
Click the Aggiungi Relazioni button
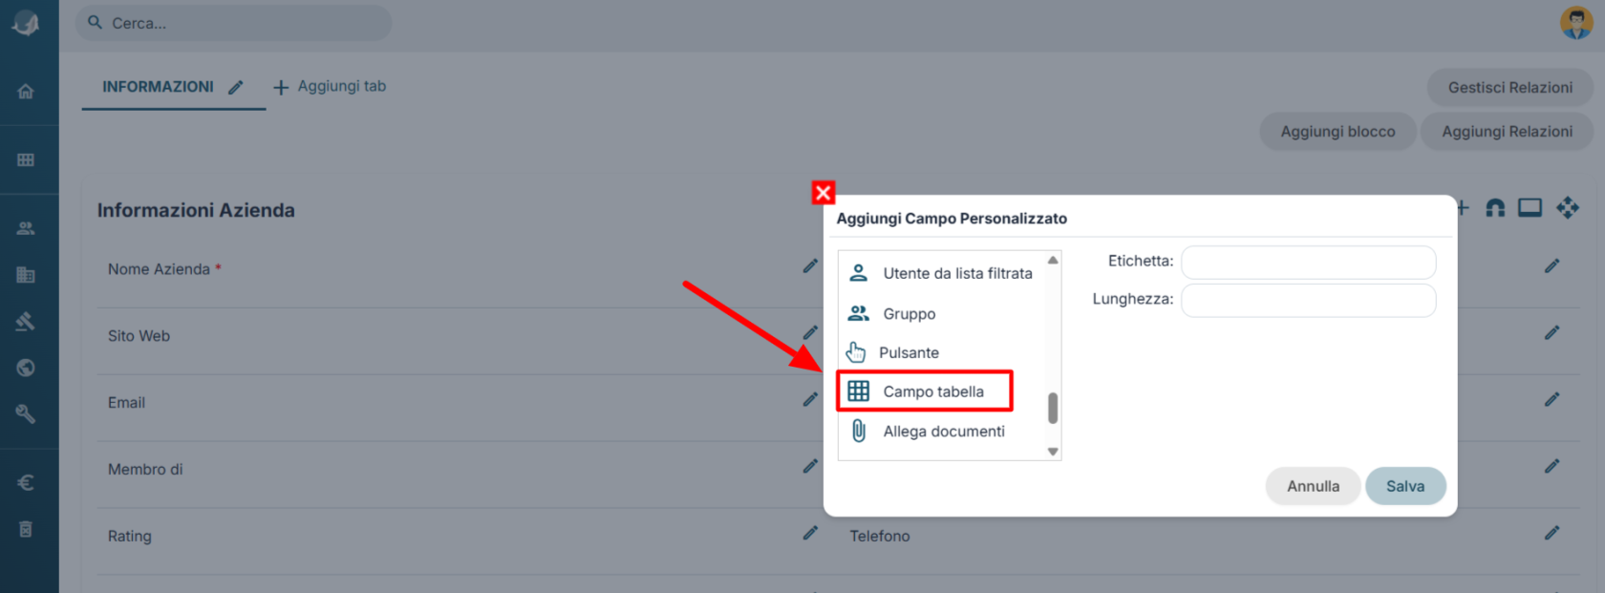[x=1507, y=132]
